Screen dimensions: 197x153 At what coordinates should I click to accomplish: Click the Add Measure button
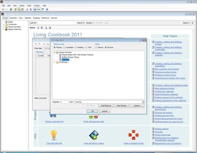click(x=106, y=106)
